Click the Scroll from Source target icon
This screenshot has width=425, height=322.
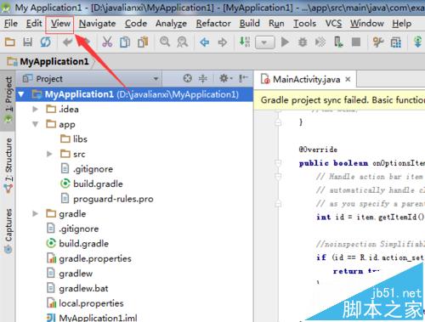tap(188, 78)
